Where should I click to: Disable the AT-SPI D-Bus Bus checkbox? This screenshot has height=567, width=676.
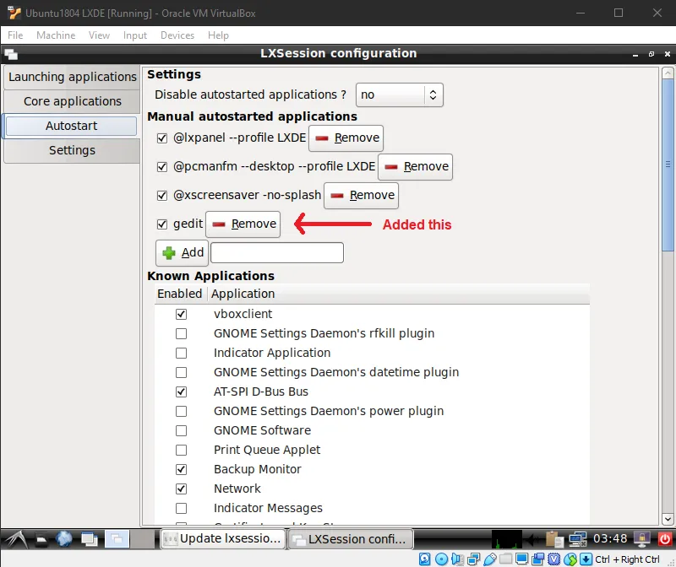pos(181,391)
